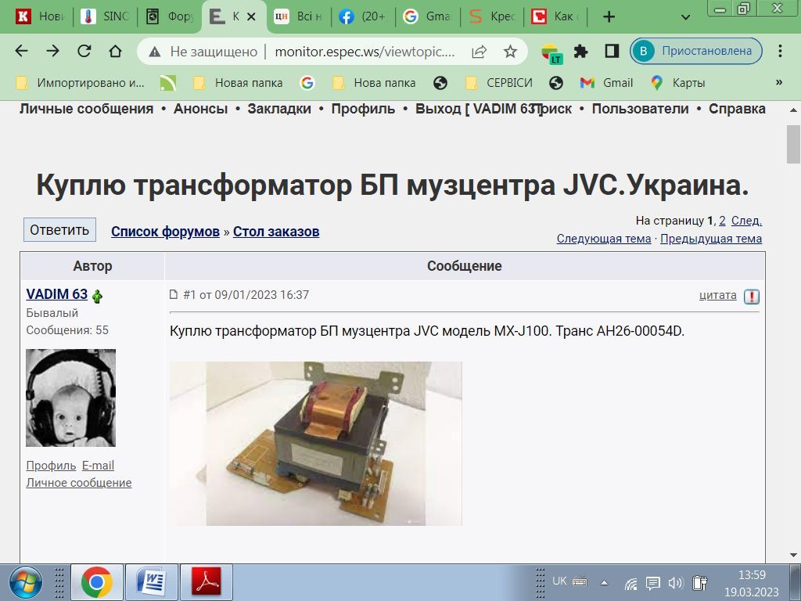The height and width of the screenshot is (601, 801).
Task: Click the transformer photo in the post
Action: 316,443
